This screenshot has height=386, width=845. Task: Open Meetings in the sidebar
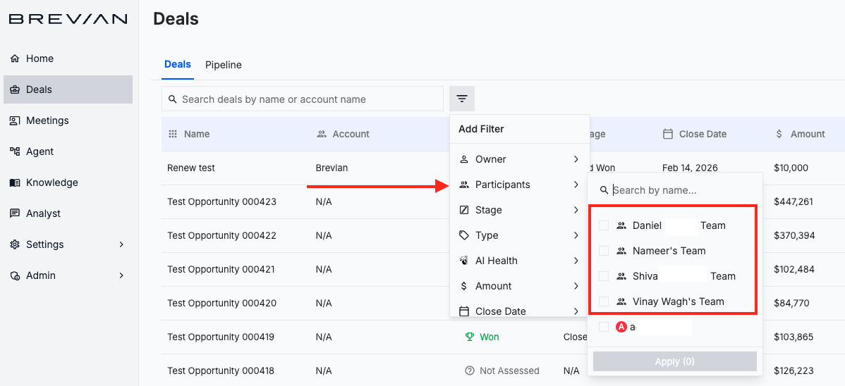click(x=68, y=120)
